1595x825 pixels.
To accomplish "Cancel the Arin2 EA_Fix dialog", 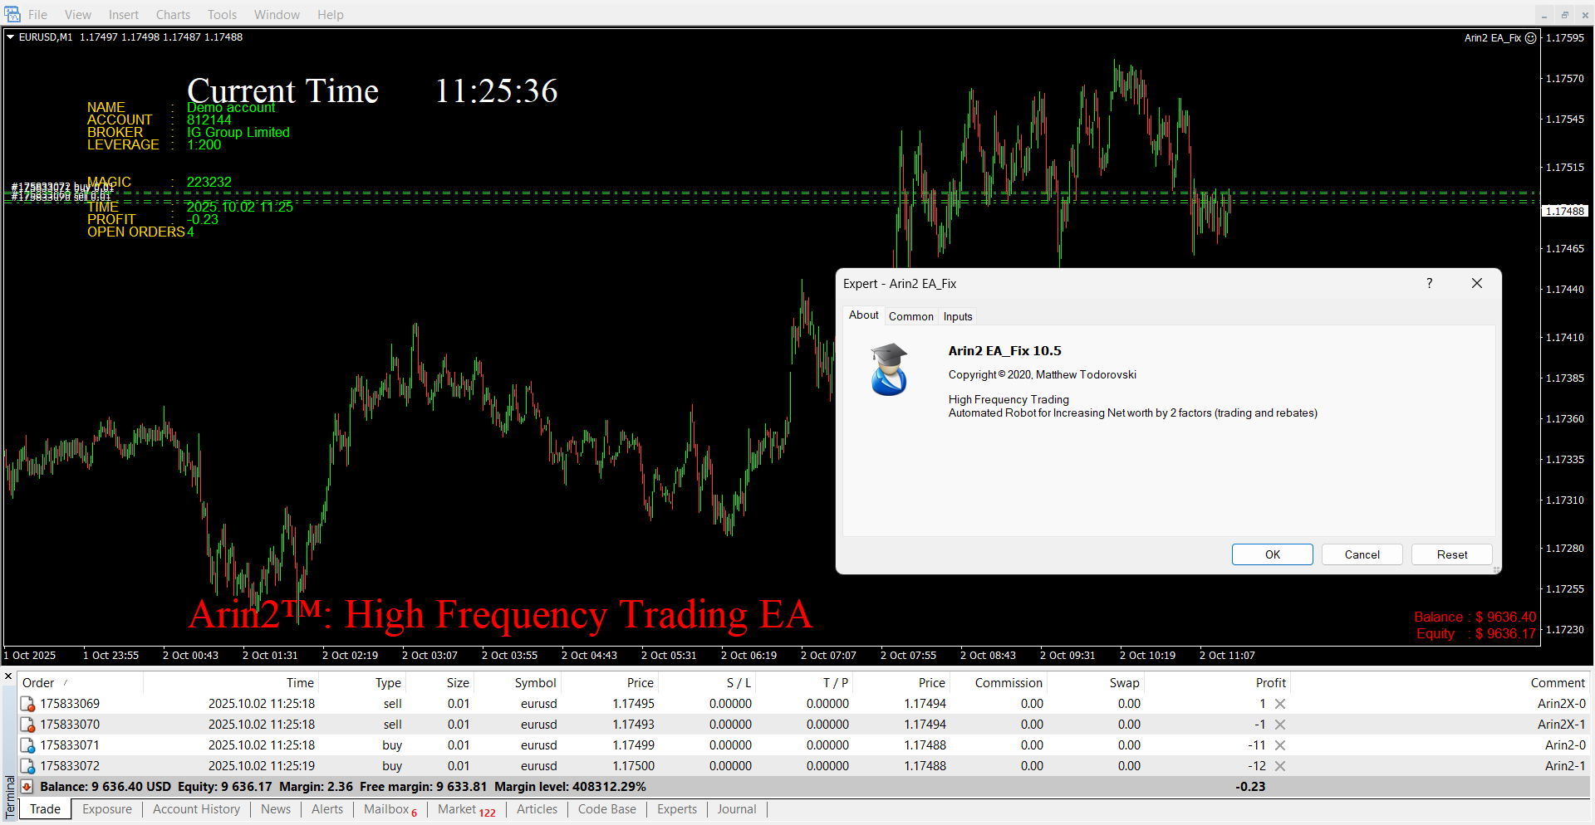I will (1362, 554).
